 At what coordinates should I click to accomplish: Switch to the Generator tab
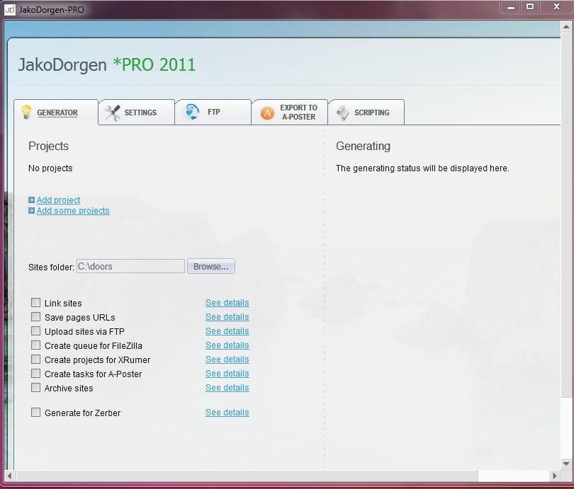coord(56,113)
